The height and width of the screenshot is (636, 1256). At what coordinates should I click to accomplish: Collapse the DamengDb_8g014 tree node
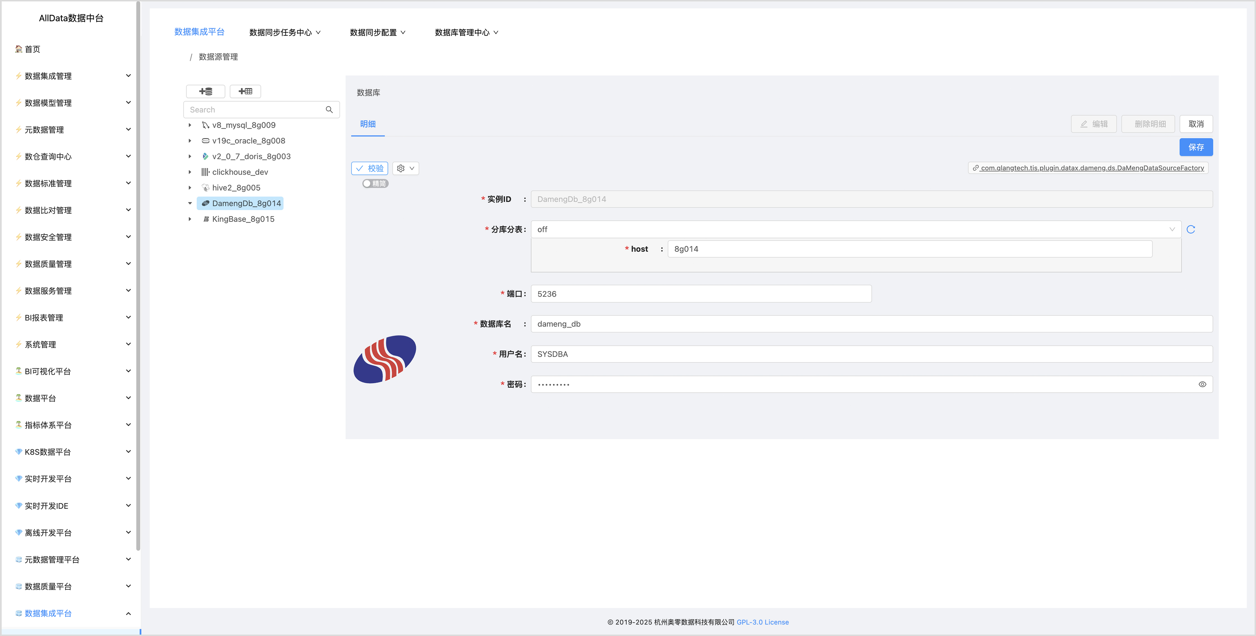click(190, 203)
